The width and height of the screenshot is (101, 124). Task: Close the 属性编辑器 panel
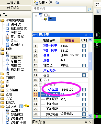tap(90, 35)
